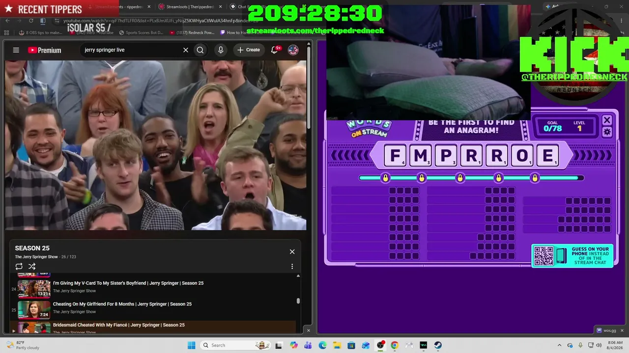Open File Explorer from the taskbar
This screenshot has height=353, width=629.
tap(337, 345)
